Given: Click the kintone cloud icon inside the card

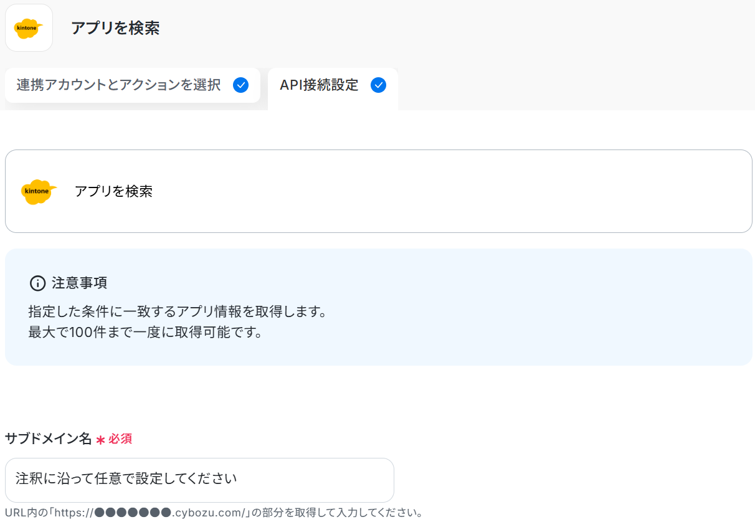Looking at the screenshot, I should click(x=39, y=191).
